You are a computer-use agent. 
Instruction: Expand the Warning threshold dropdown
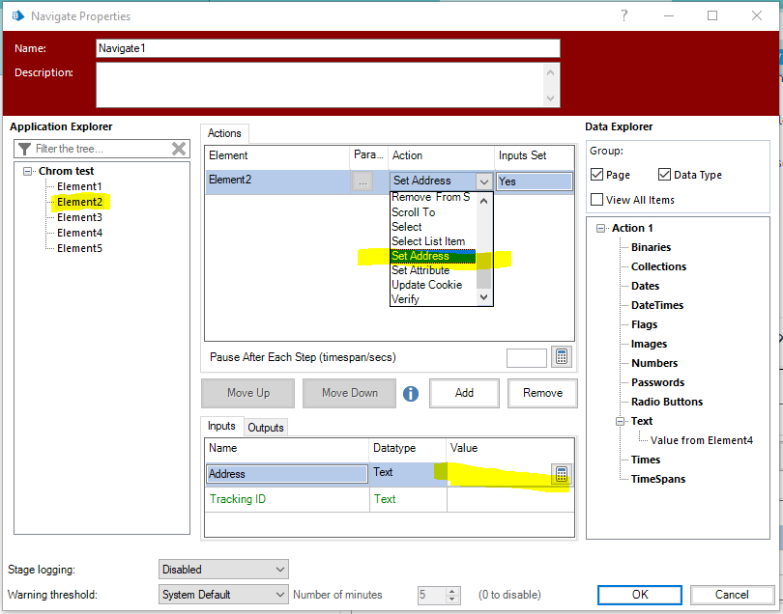[x=223, y=595]
